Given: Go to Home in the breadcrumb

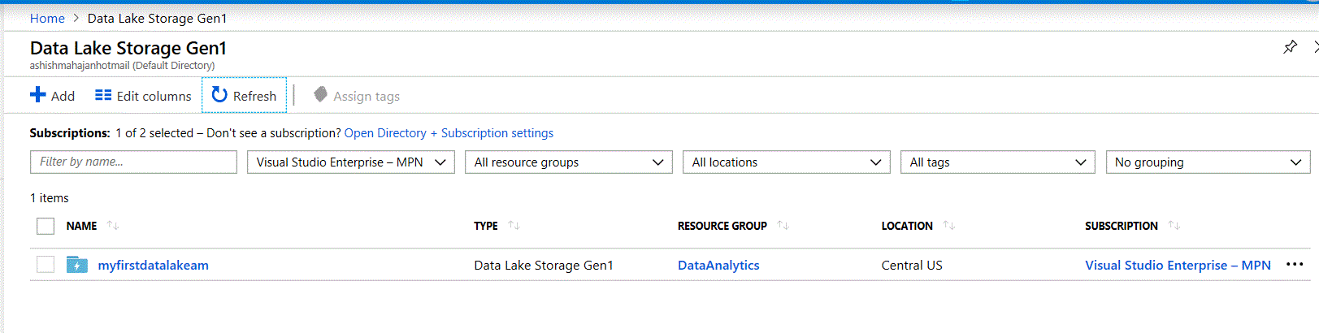Looking at the screenshot, I should (x=47, y=18).
